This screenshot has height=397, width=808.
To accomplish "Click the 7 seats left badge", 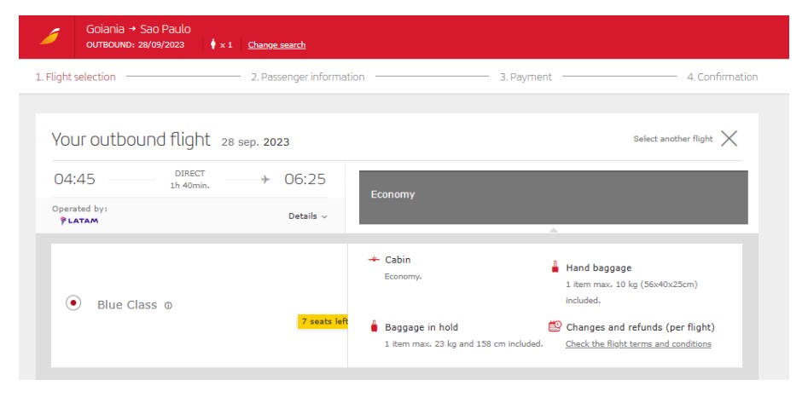I will 323,321.
